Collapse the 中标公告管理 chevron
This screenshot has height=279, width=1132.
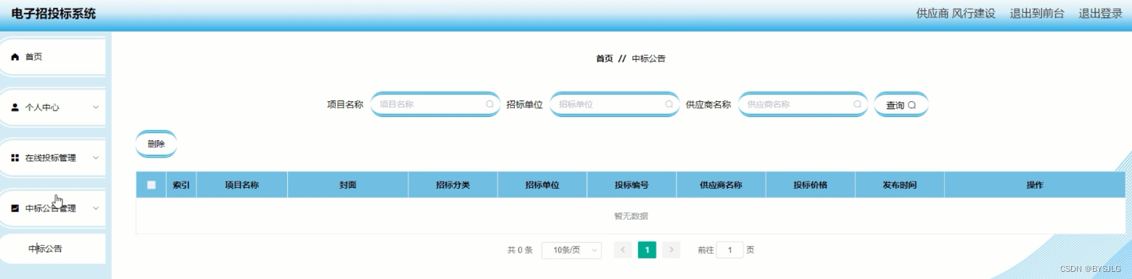(x=96, y=208)
